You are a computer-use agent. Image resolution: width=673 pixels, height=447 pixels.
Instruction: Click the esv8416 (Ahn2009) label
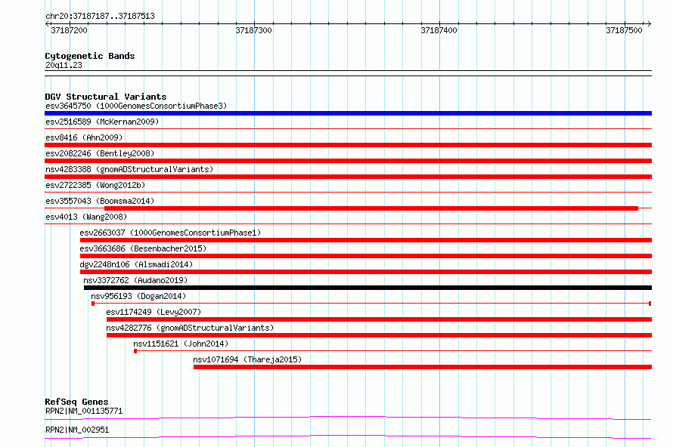[84, 137]
